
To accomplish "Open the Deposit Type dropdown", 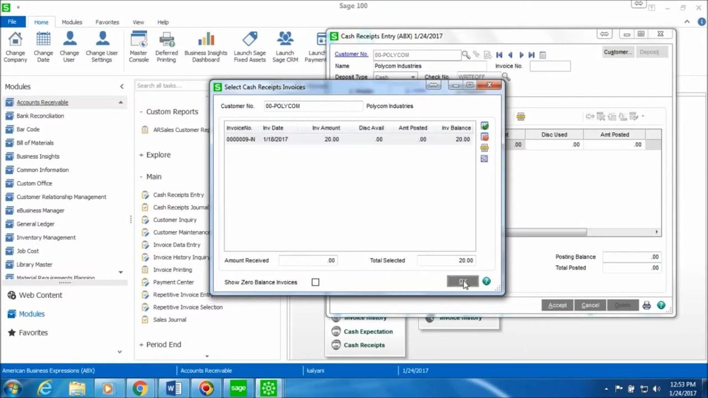I will coord(412,77).
